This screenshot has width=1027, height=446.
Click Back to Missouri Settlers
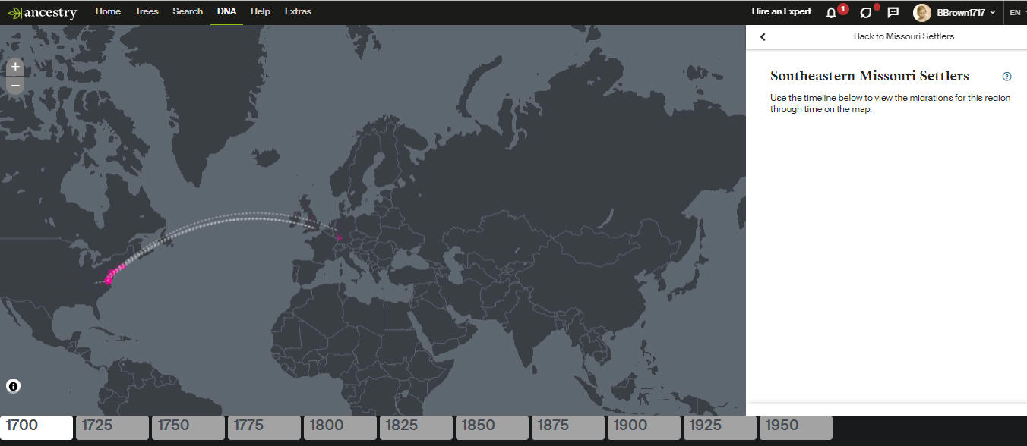pos(904,36)
